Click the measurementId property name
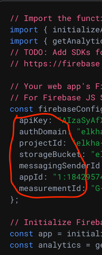Viewport: 102px width, 255px height. pos(50,188)
